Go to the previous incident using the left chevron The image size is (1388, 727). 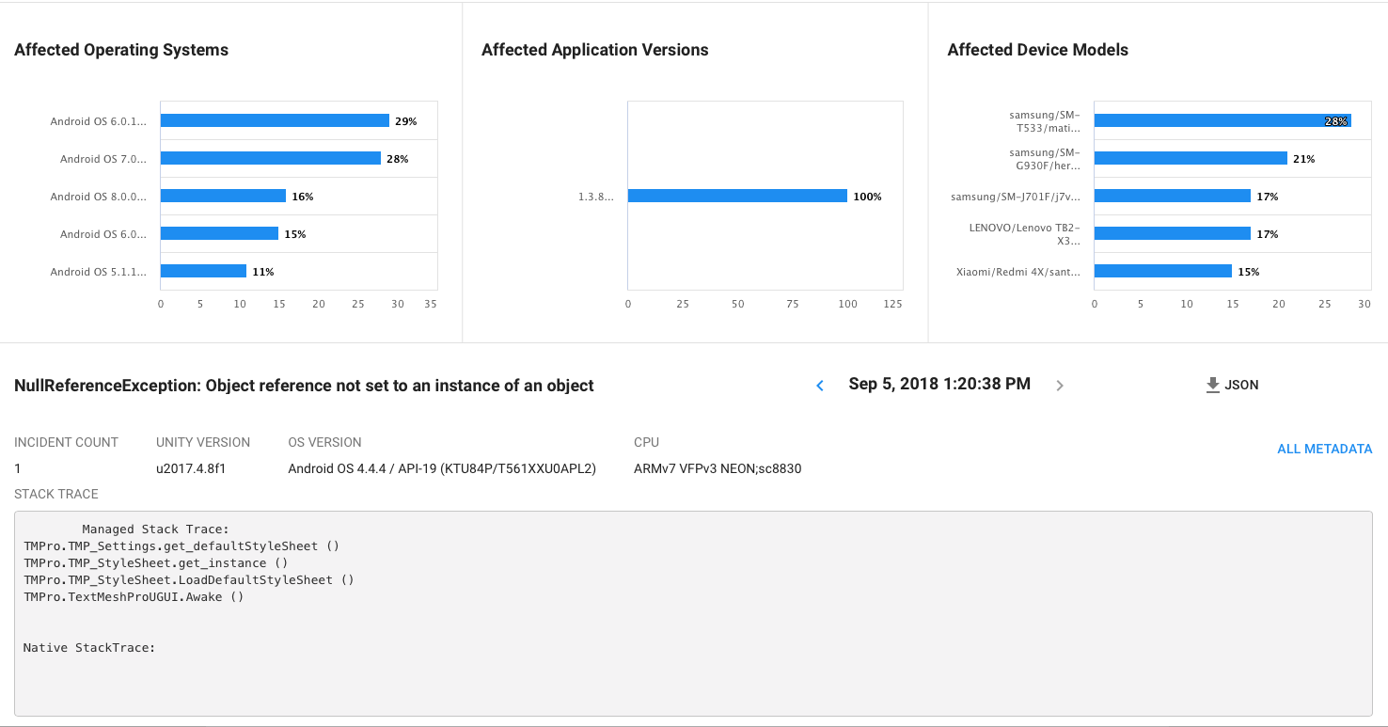(820, 386)
